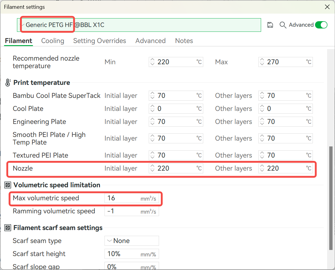Click Cool Plate other layers temperature field
This screenshot has height=270, width=335.
point(285,108)
